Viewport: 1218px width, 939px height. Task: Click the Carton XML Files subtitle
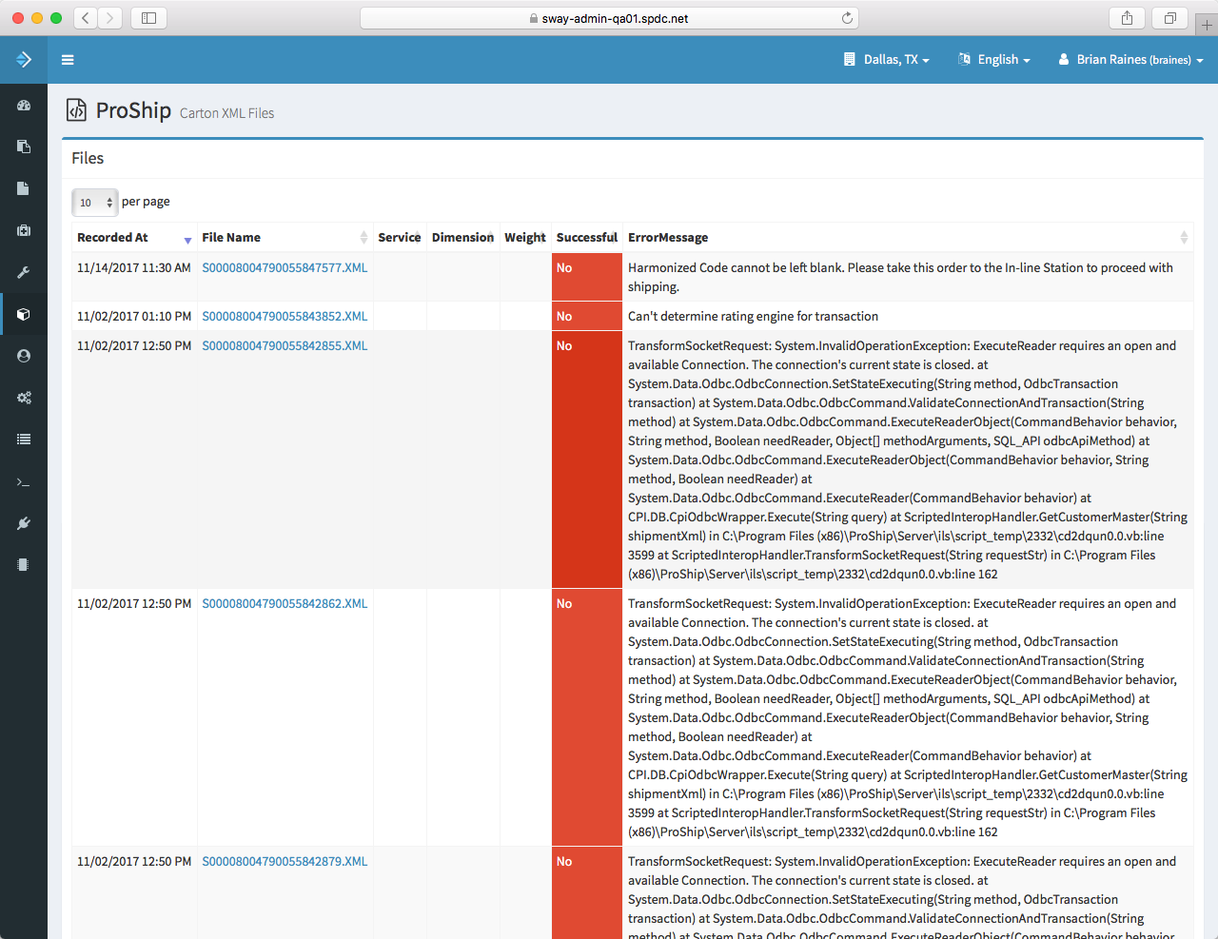[x=226, y=113]
